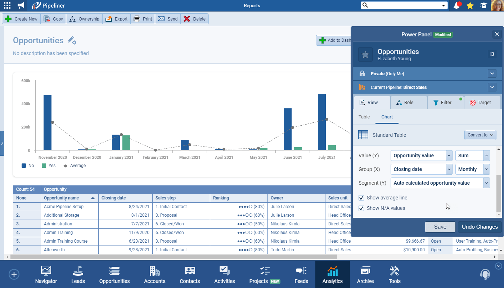Open notifications via the bell icon

coord(456,5)
